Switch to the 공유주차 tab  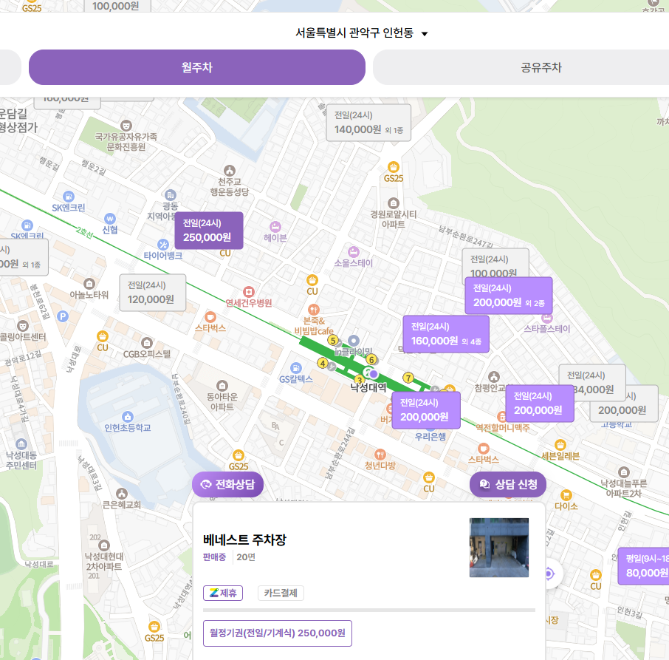click(541, 67)
